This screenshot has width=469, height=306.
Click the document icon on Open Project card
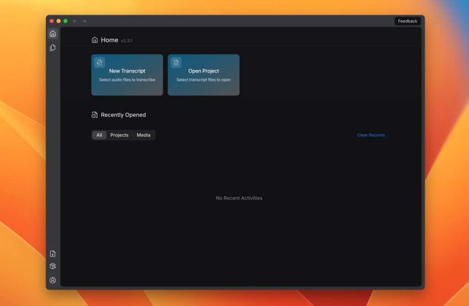[176, 62]
